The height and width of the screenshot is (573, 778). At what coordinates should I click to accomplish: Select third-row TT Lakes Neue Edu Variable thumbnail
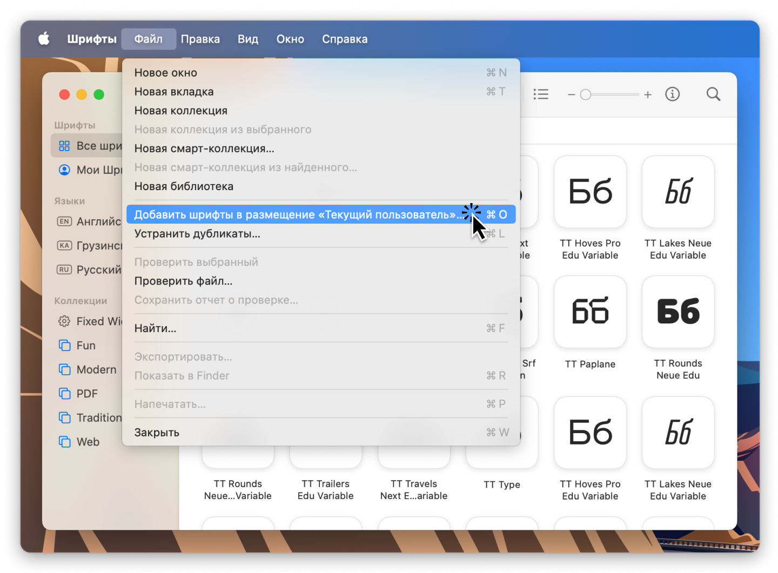pyautogui.click(x=678, y=433)
